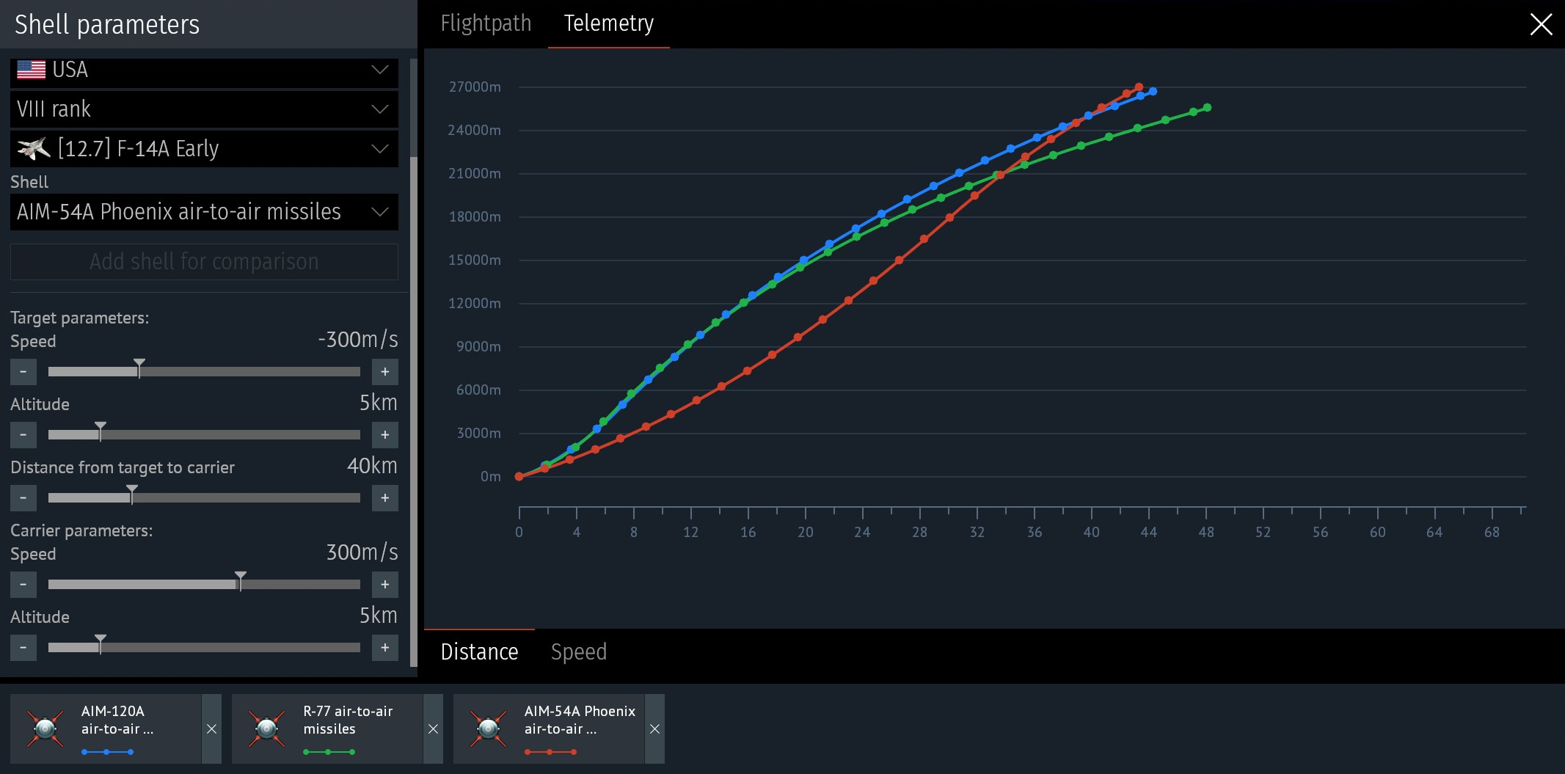Click the AIM-54A Phoenix missile icon
1565x774 pixels.
[488, 729]
